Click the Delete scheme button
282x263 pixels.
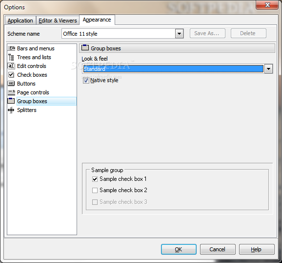coord(248,33)
